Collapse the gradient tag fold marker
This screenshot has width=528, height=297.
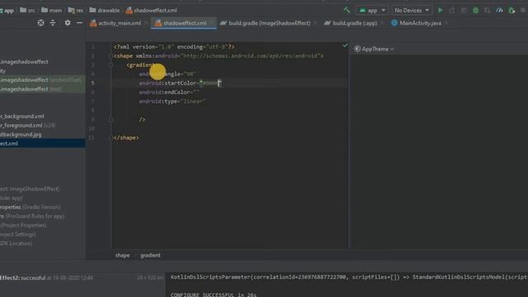[x=111, y=65]
